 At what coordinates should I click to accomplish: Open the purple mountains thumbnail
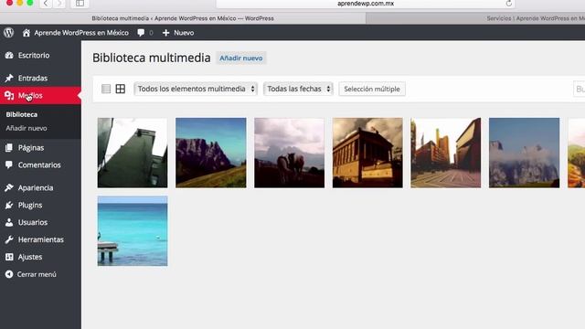pos(211,153)
